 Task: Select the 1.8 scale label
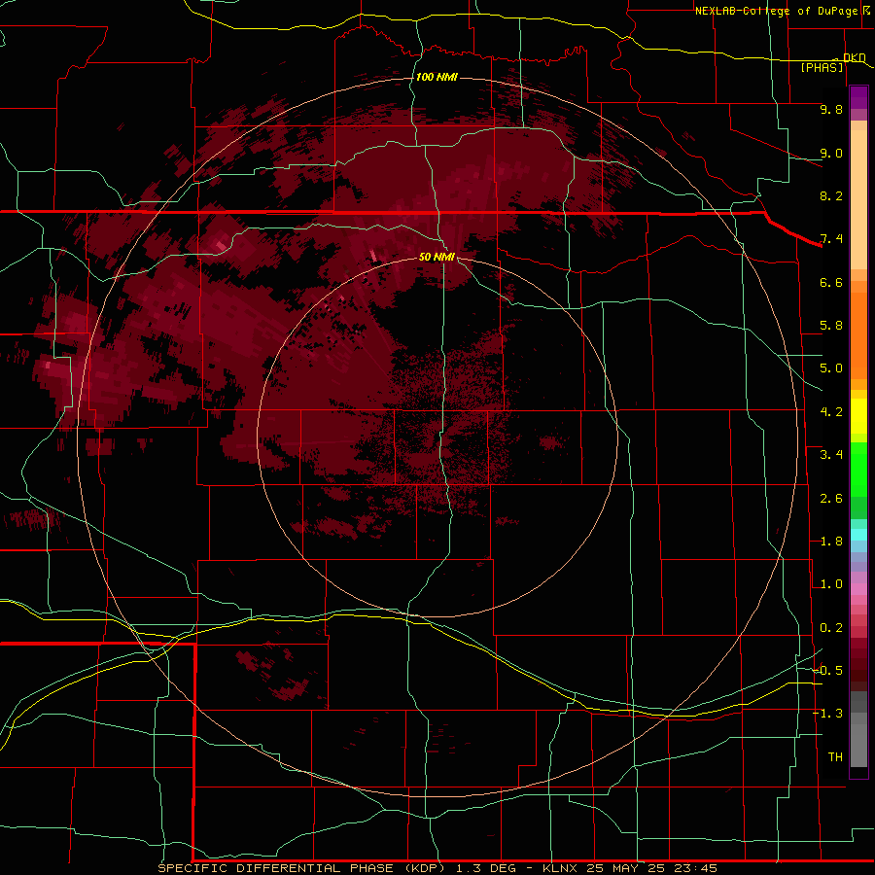click(831, 542)
